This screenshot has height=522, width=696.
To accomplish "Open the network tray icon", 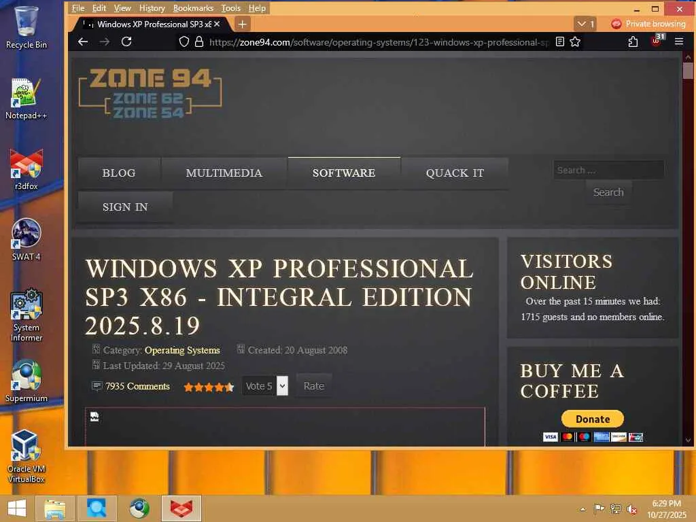I will (616, 508).
